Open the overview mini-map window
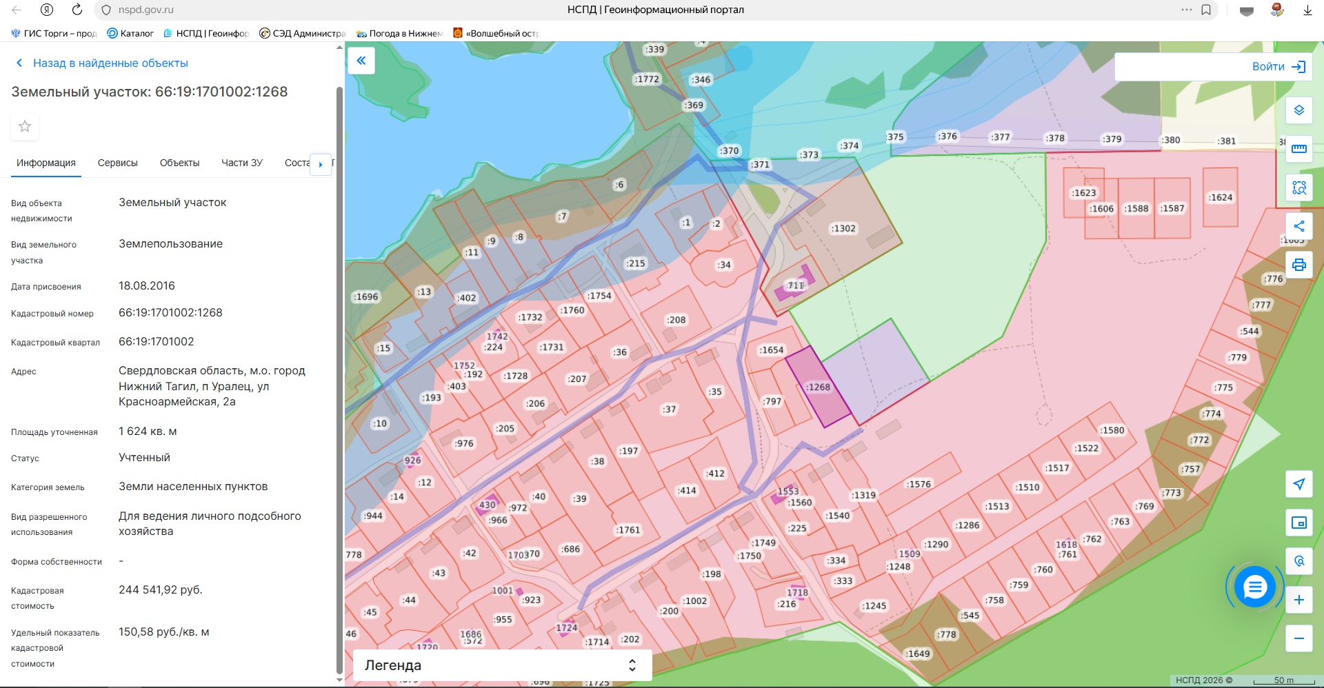The image size is (1324, 688). 1298,523
